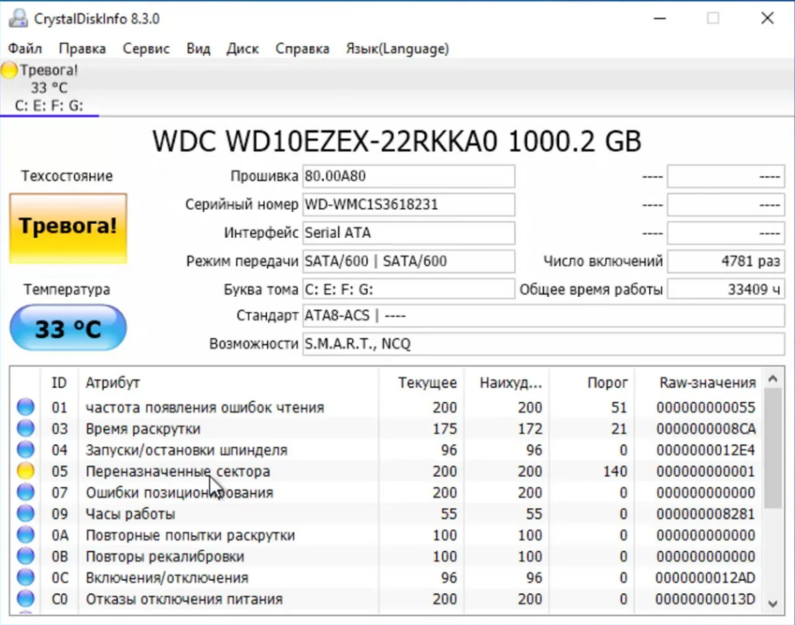
Task: Click raw value 000000008281
Action: pos(706,513)
